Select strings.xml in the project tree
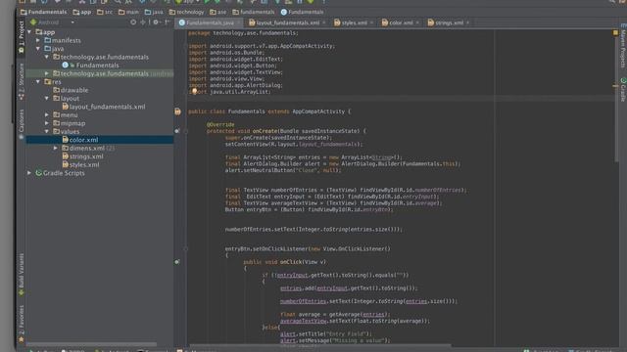The width and height of the screenshot is (627, 352). (x=86, y=156)
